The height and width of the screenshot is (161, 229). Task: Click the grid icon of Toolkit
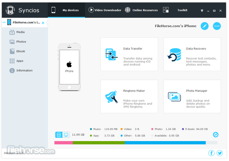[166, 10]
